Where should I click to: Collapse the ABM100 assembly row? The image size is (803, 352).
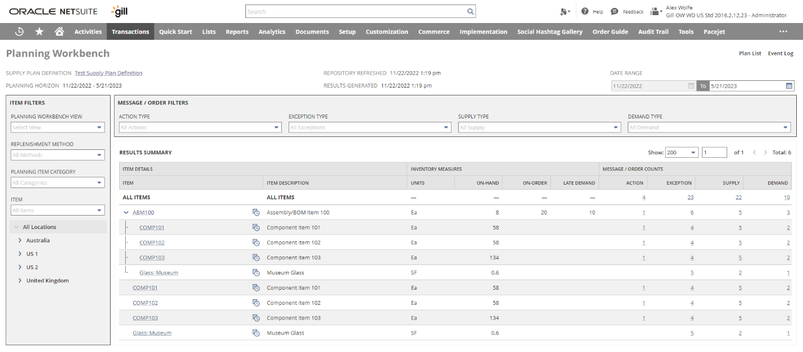(126, 212)
